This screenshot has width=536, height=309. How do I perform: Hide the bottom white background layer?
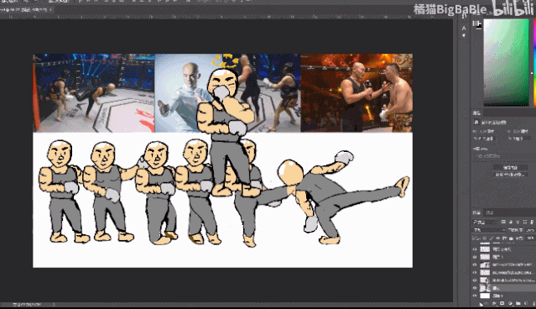[475, 296]
